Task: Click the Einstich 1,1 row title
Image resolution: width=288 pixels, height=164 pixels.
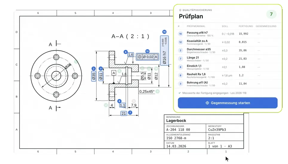Action: (194, 66)
